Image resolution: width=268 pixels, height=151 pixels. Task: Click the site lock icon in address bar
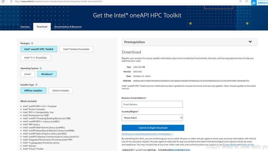11,2
